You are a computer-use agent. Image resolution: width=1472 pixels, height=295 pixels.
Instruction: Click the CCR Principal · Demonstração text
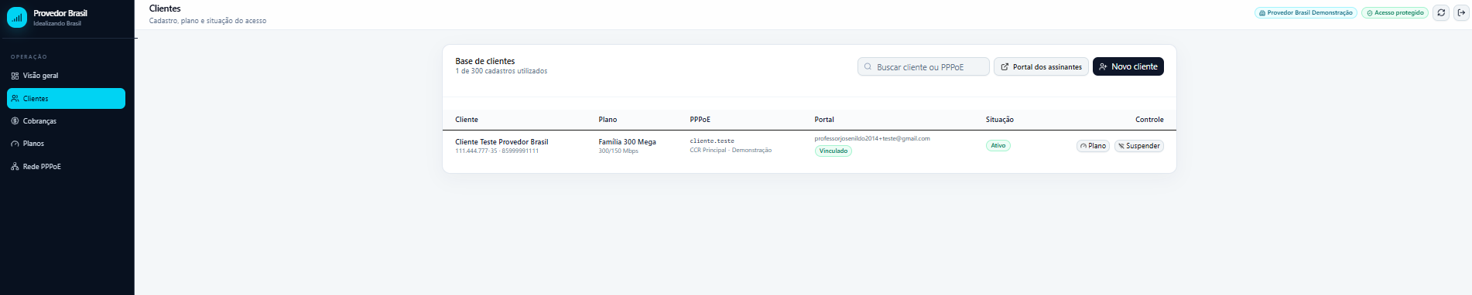point(731,150)
